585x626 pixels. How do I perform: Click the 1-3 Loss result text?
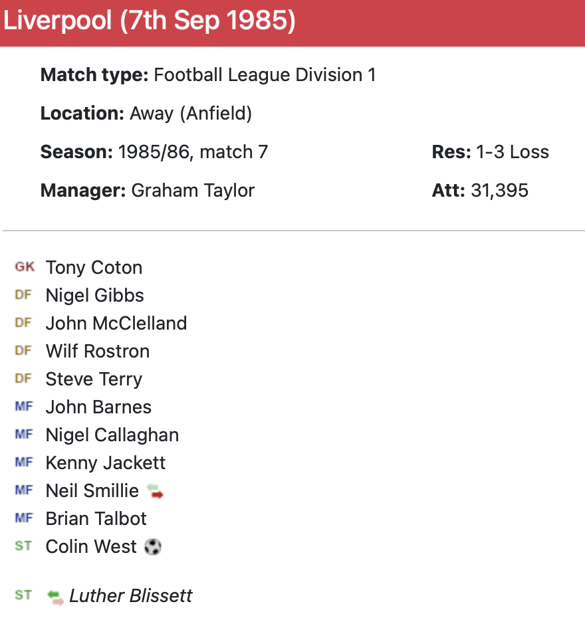[513, 152]
